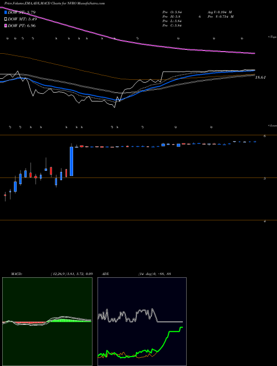
Task: Open the green MACD indicator chart
Action: point(47,322)
